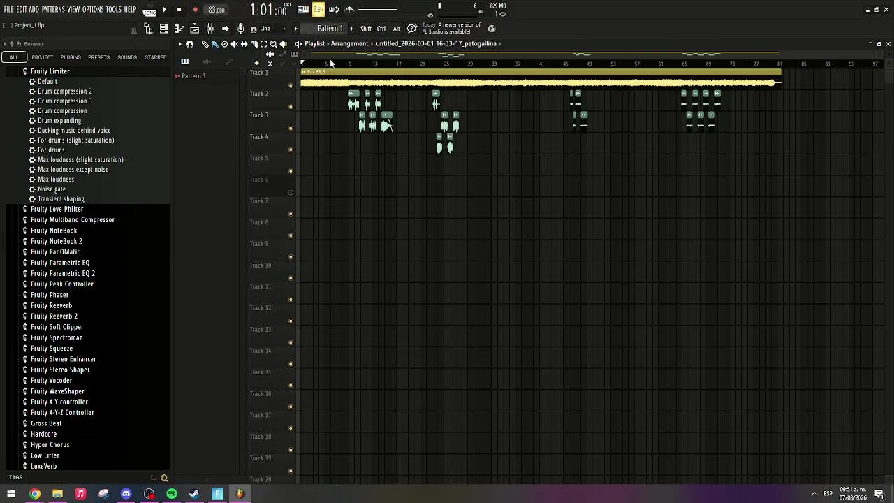Image resolution: width=894 pixels, height=503 pixels.
Task: Click the globe online content icon
Action: click(x=492, y=29)
